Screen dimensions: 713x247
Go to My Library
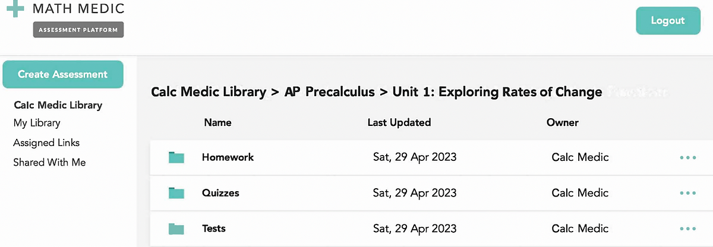click(37, 123)
